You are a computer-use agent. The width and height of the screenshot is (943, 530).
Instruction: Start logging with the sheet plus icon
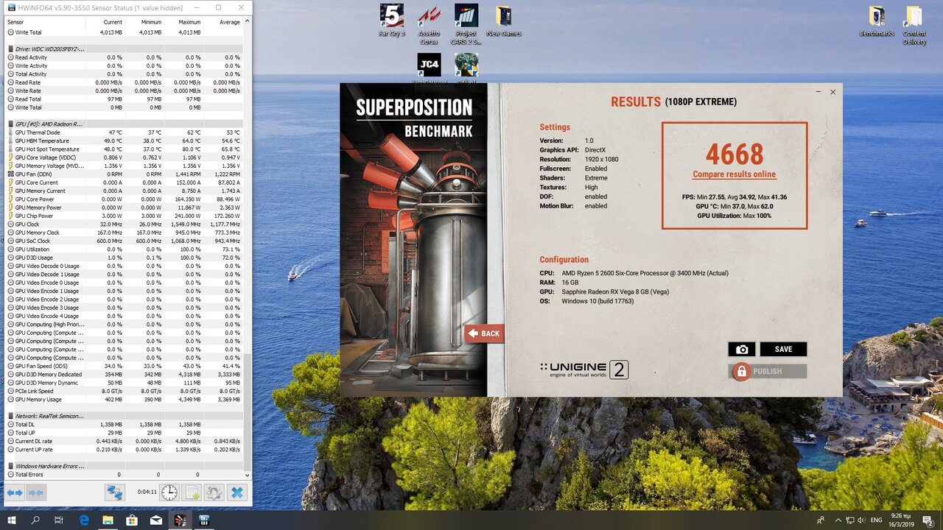click(192, 492)
